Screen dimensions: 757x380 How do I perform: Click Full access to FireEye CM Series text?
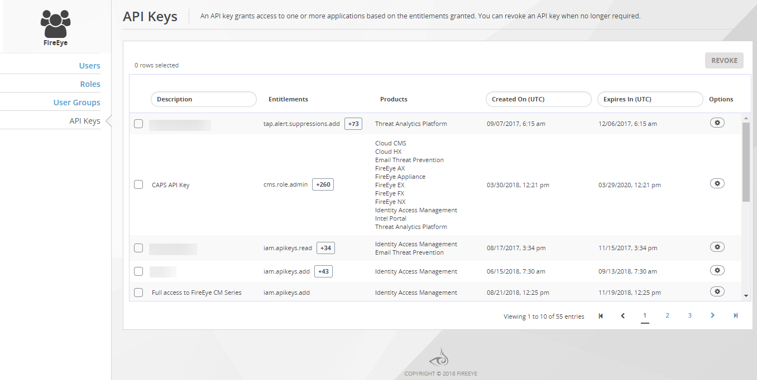coord(197,293)
